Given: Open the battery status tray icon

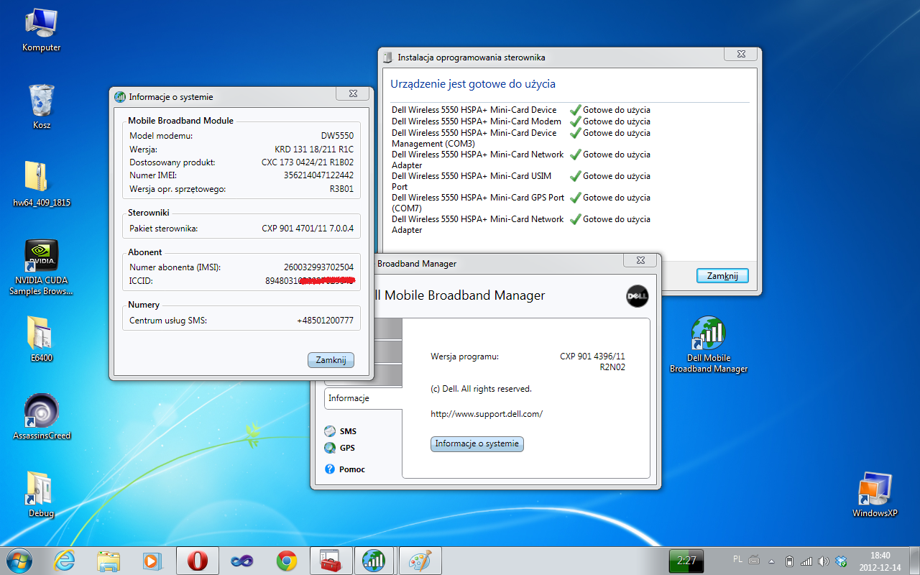Looking at the screenshot, I should [x=789, y=561].
